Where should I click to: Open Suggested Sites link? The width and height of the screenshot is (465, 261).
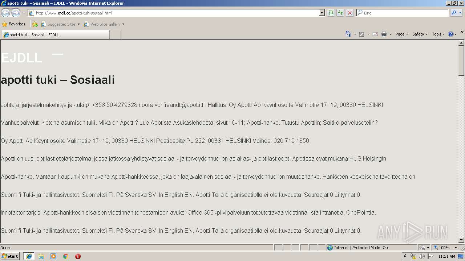60,24
